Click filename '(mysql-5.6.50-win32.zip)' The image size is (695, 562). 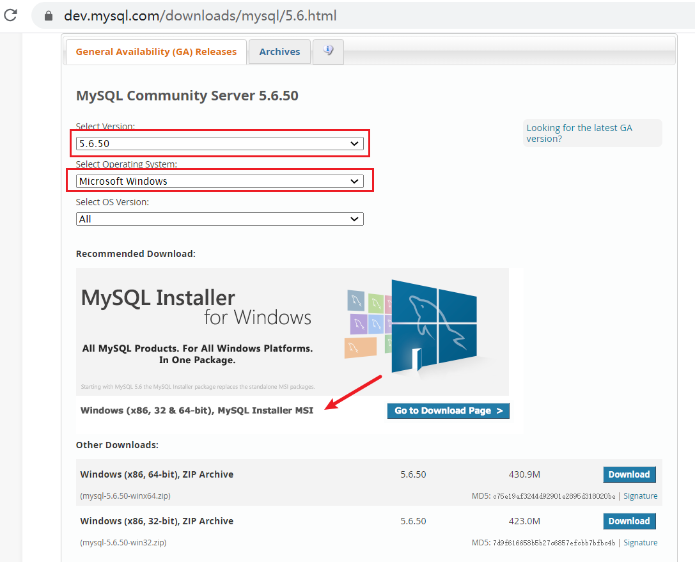coord(123,542)
